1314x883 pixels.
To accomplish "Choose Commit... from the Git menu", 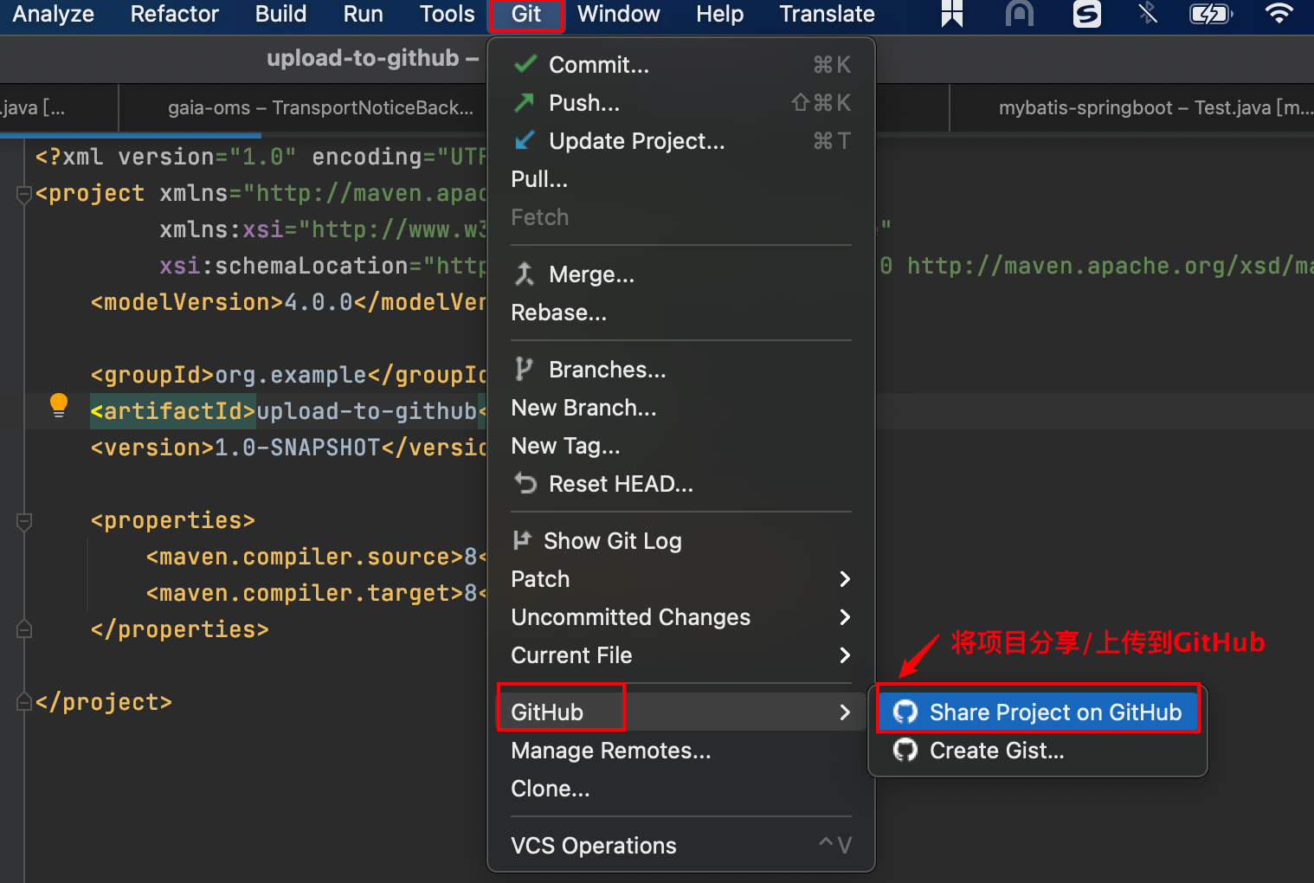I will [x=681, y=65].
